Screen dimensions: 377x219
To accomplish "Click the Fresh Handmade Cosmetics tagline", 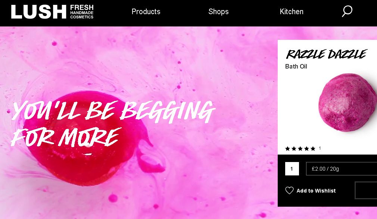I will (x=82, y=12).
